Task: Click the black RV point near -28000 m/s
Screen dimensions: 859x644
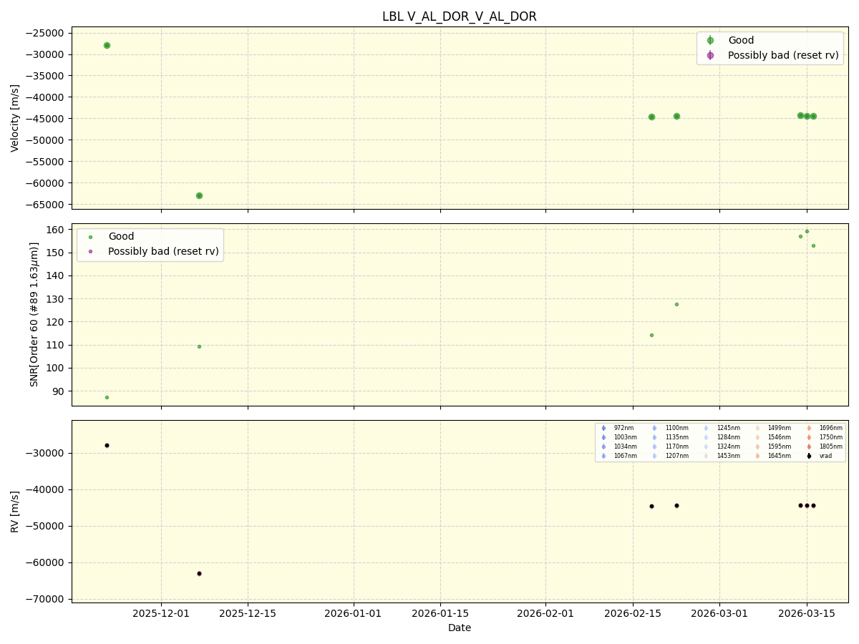Action: click(107, 445)
